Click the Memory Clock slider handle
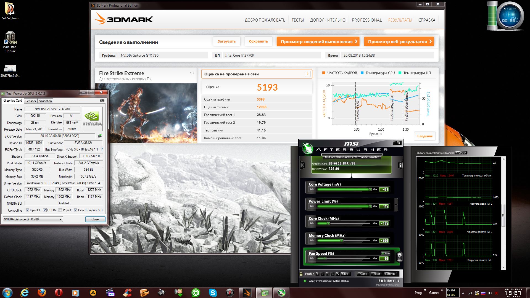Image resolution: width=530 pixels, height=298 pixels. coord(342,241)
